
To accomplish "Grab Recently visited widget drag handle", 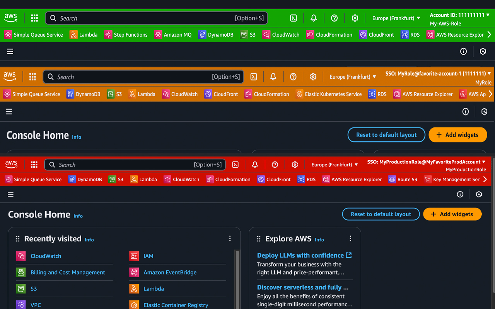I will pos(18,239).
